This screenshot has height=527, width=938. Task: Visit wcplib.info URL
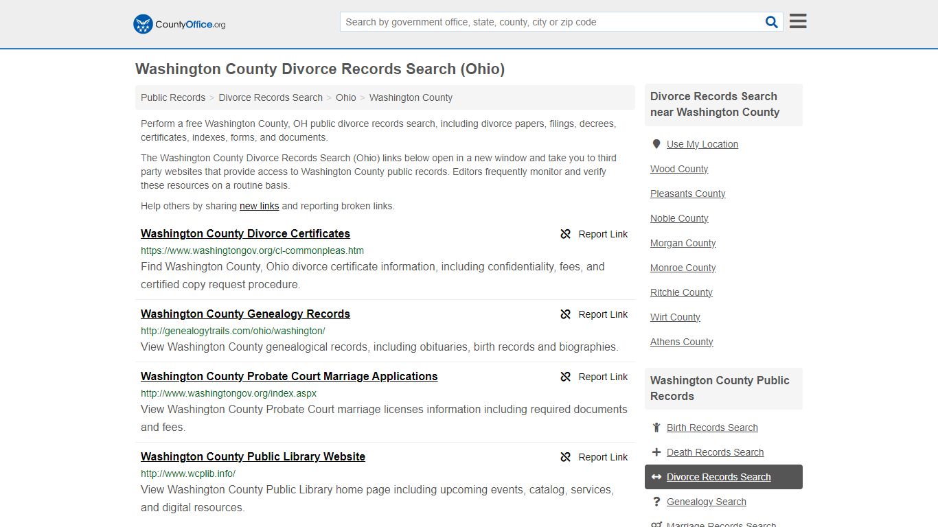(188, 473)
